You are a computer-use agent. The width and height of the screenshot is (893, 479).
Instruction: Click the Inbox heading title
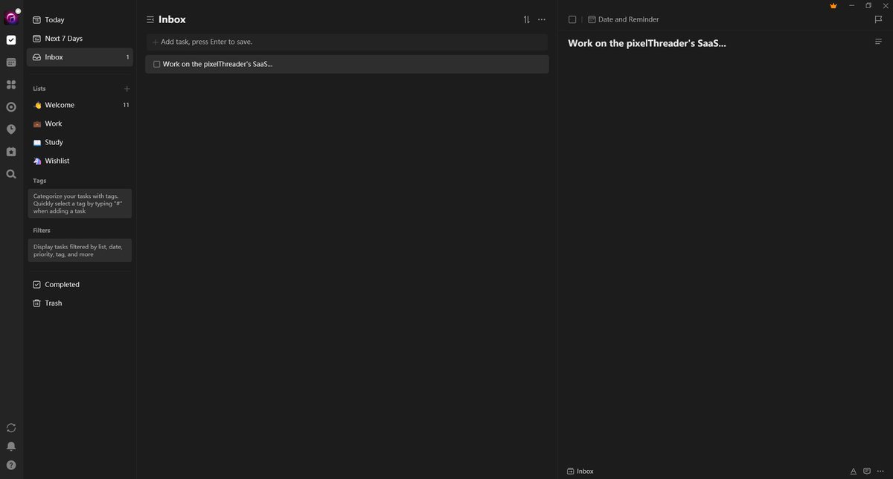tap(172, 19)
